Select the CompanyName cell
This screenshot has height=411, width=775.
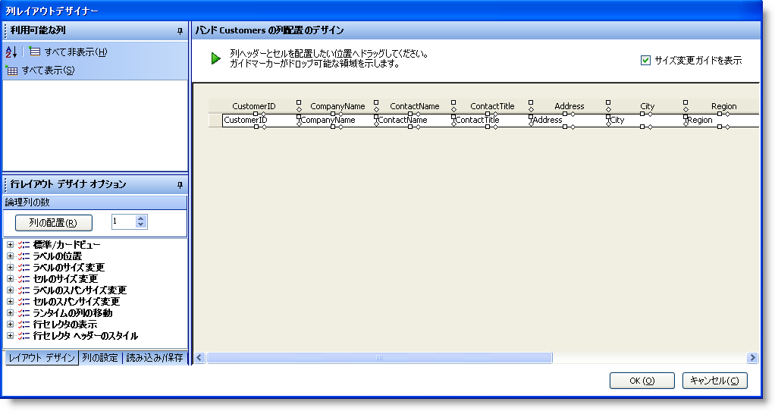tap(337, 120)
